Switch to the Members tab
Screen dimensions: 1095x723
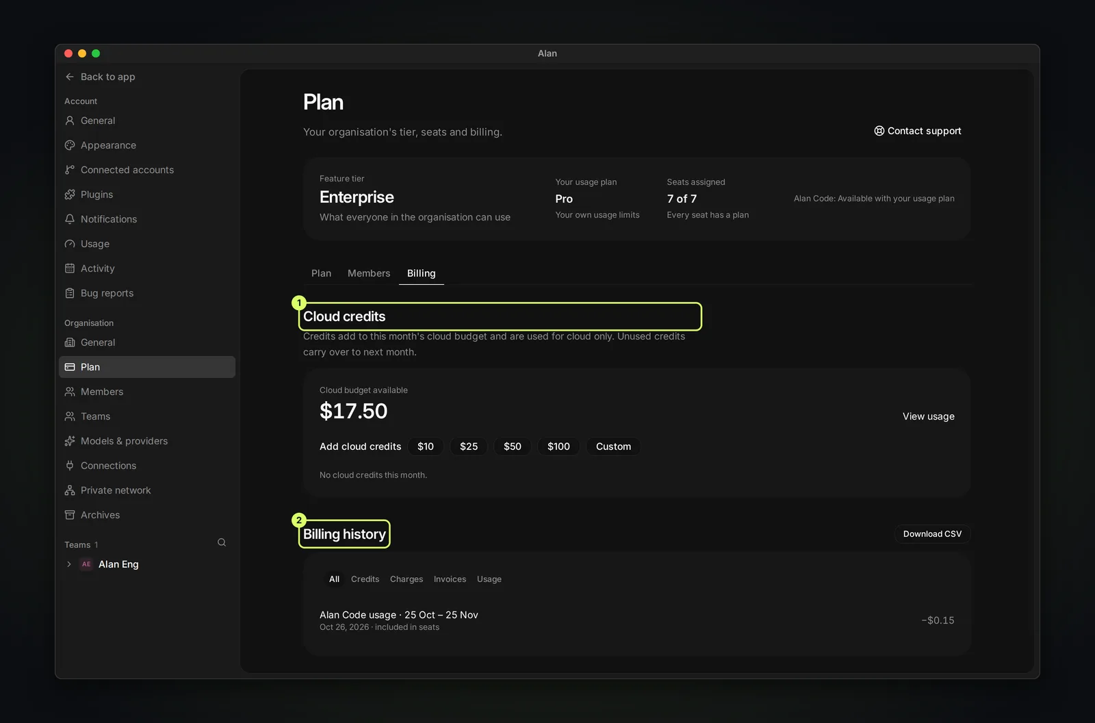[369, 273]
